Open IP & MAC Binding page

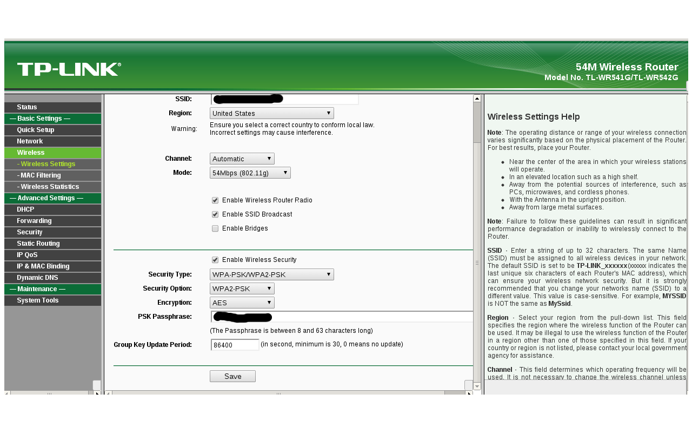53,266
